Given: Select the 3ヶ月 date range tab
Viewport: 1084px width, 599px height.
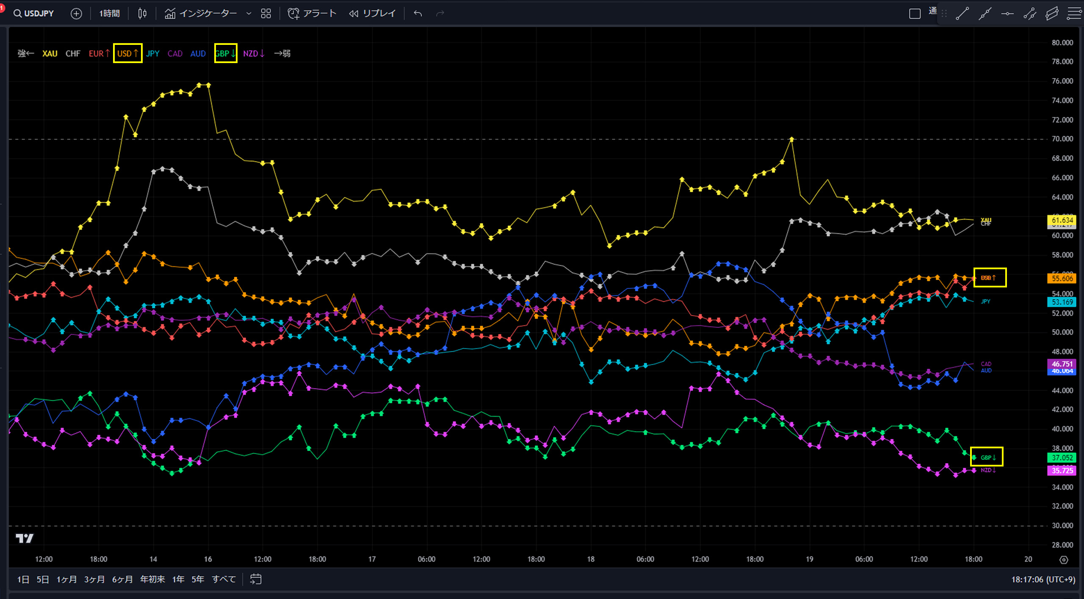Looking at the screenshot, I should pyautogui.click(x=94, y=579).
